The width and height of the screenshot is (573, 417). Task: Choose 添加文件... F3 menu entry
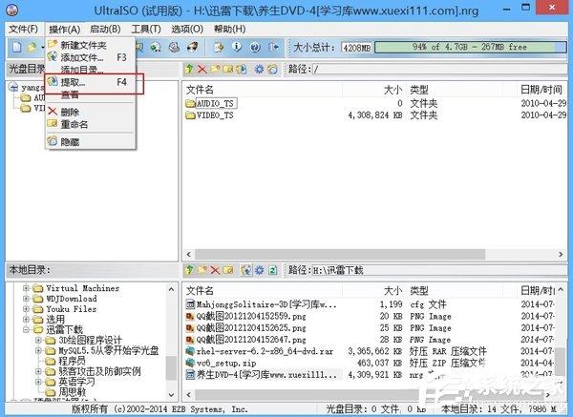[91, 57]
